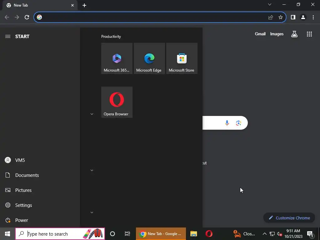
Task: Go back in Chrome
Action: (x=7, y=17)
